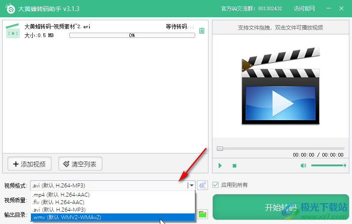This screenshot has height=224, width=352.
Task: Select .mp4 (默认 H.264-AAC) format
Action: pos(113,194)
